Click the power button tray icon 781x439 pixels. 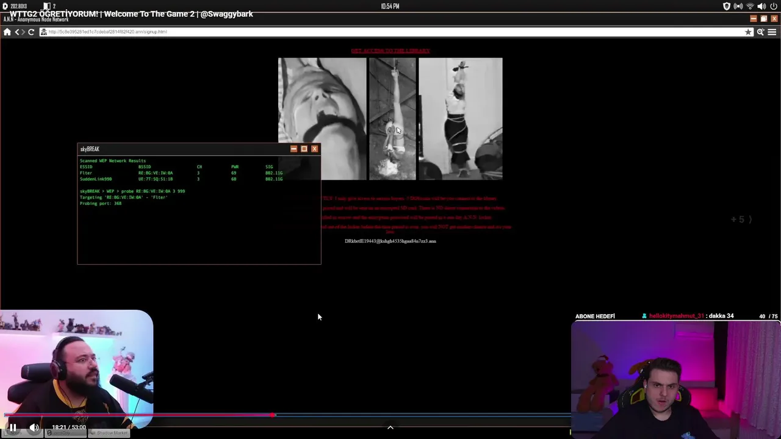[773, 6]
